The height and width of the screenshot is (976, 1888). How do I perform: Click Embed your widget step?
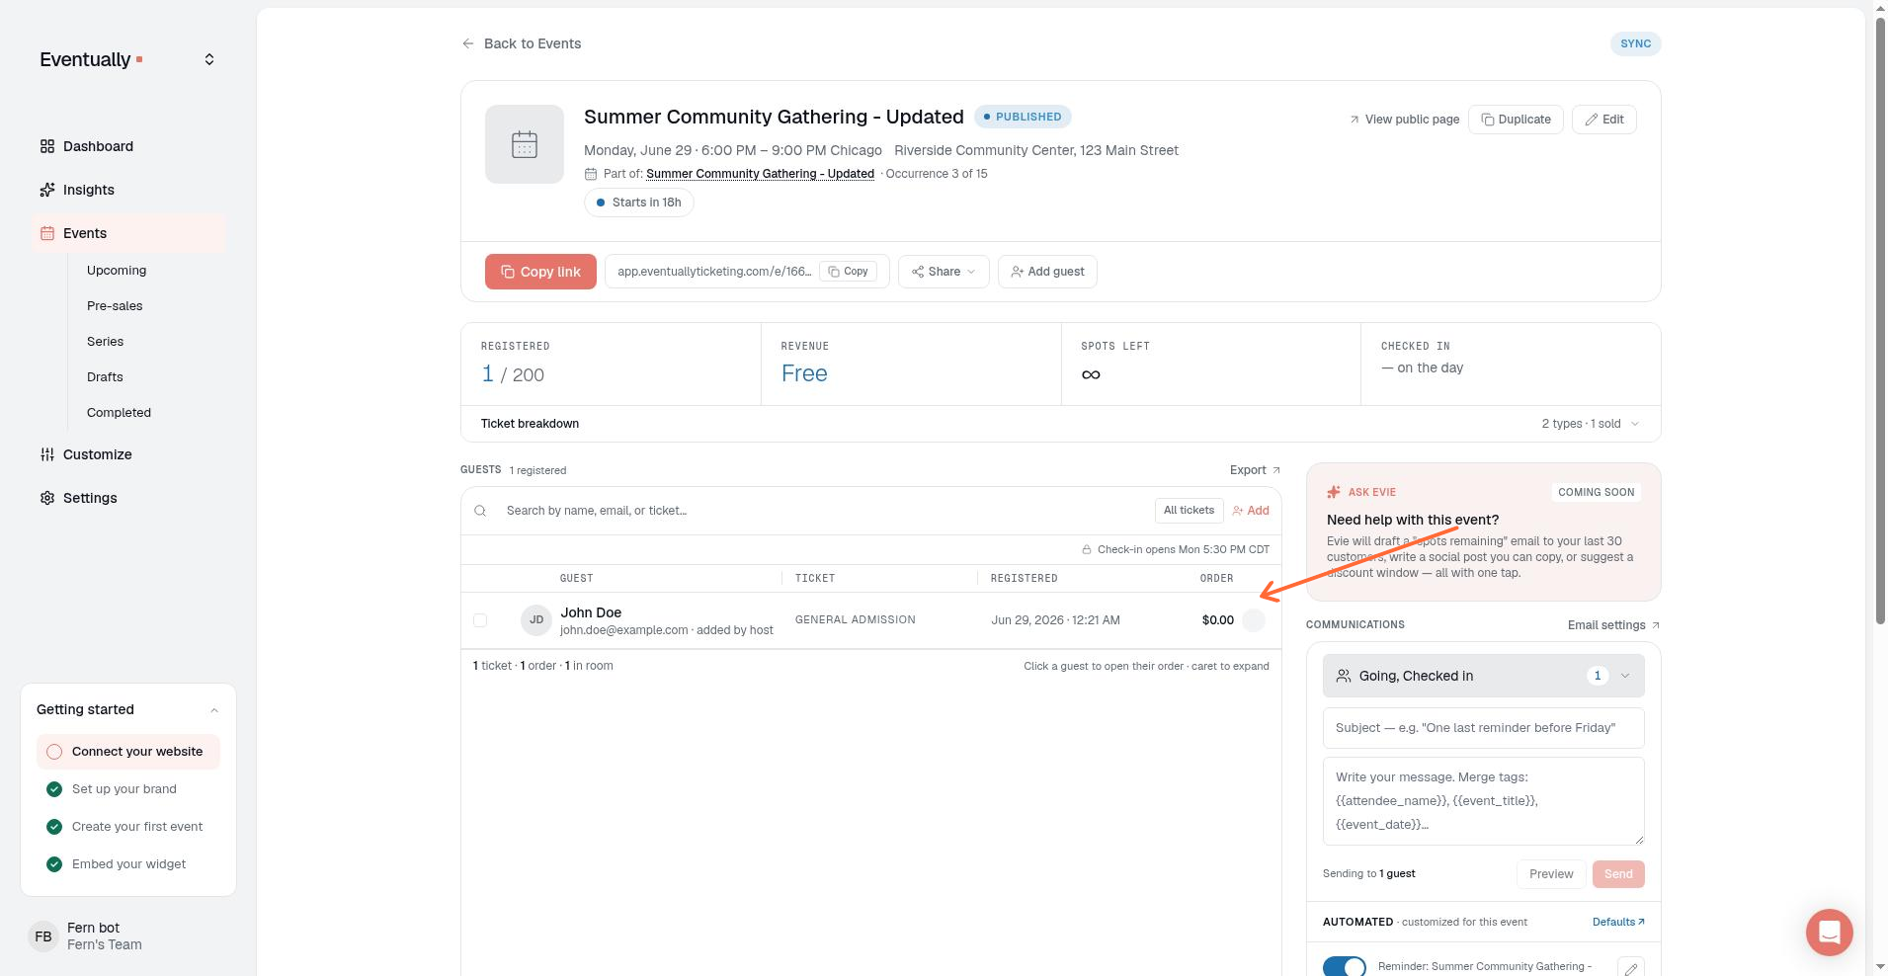[x=129, y=864]
